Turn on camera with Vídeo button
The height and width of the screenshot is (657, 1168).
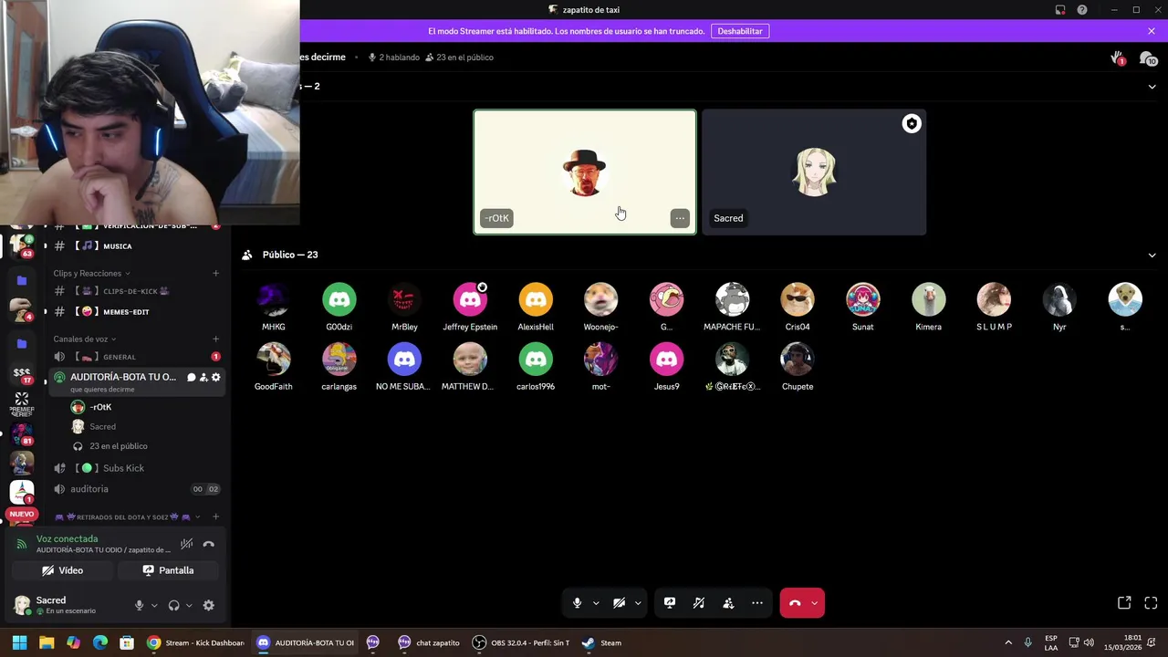point(62,570)
